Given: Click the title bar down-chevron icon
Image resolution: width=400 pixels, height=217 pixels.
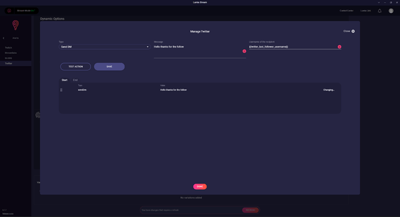Looking at the screenshot, I should tap(379, 2).
